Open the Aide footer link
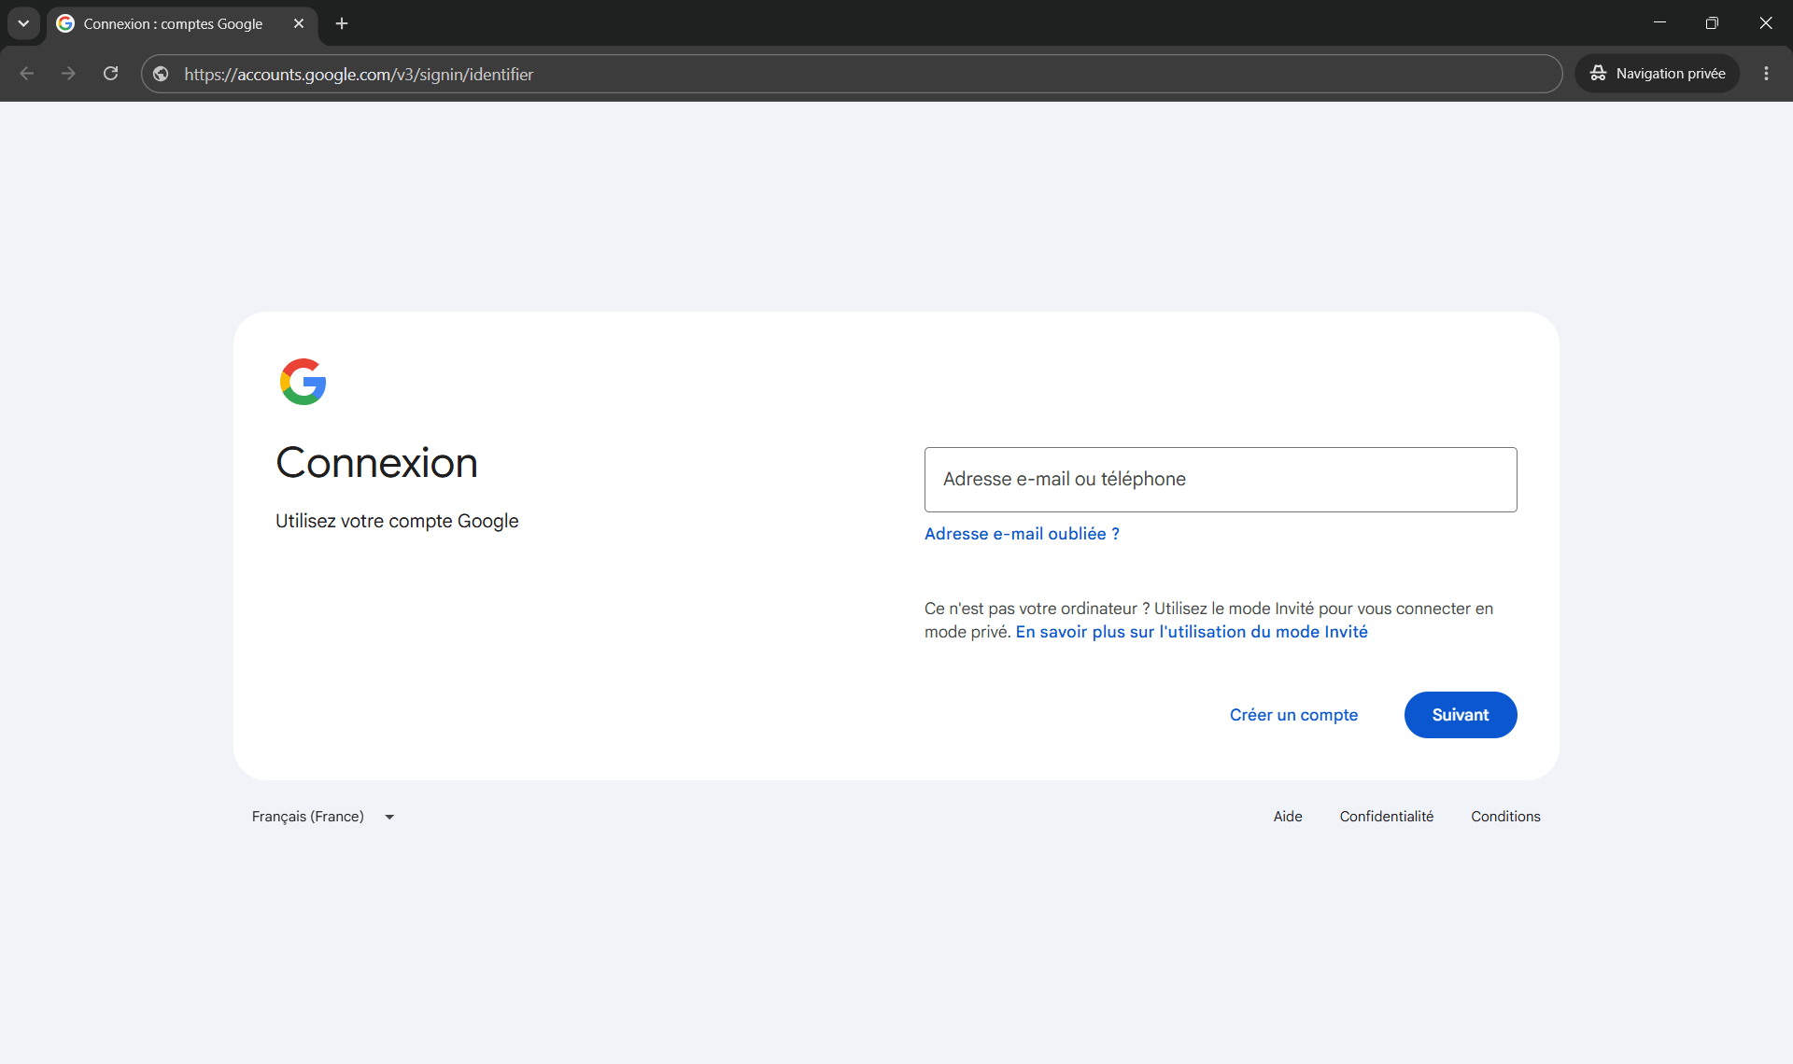The width and height of the screenshot is (1793, 1064). [1288, 817]
